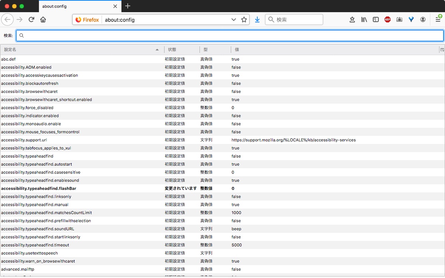Open the Firefox account avatar icon

point(423,20)
